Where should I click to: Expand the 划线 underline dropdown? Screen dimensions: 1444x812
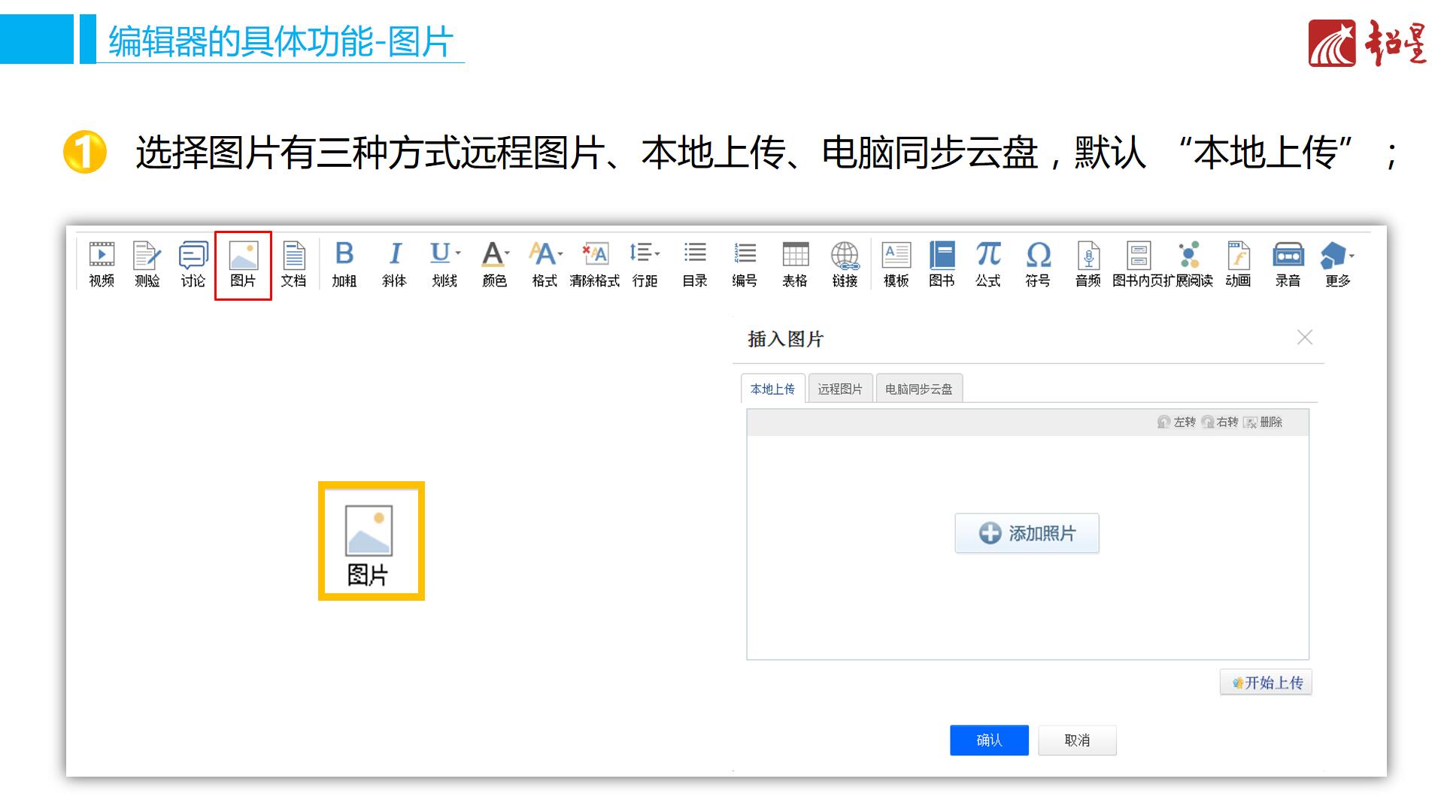tap(458, 253)
